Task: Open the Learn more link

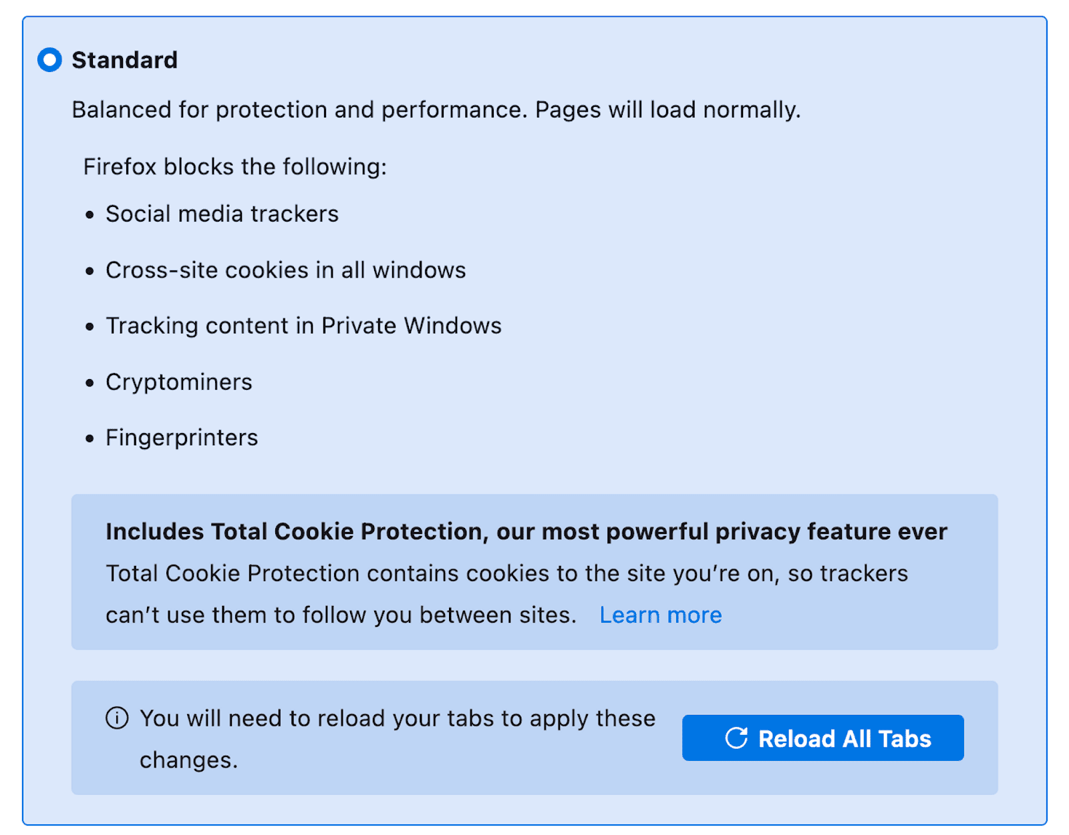Action: (x=660, y=615)
